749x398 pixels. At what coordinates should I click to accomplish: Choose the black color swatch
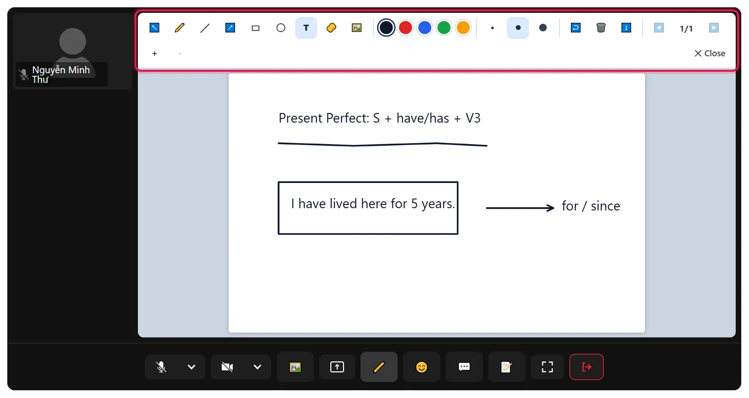tap(386, 28)
